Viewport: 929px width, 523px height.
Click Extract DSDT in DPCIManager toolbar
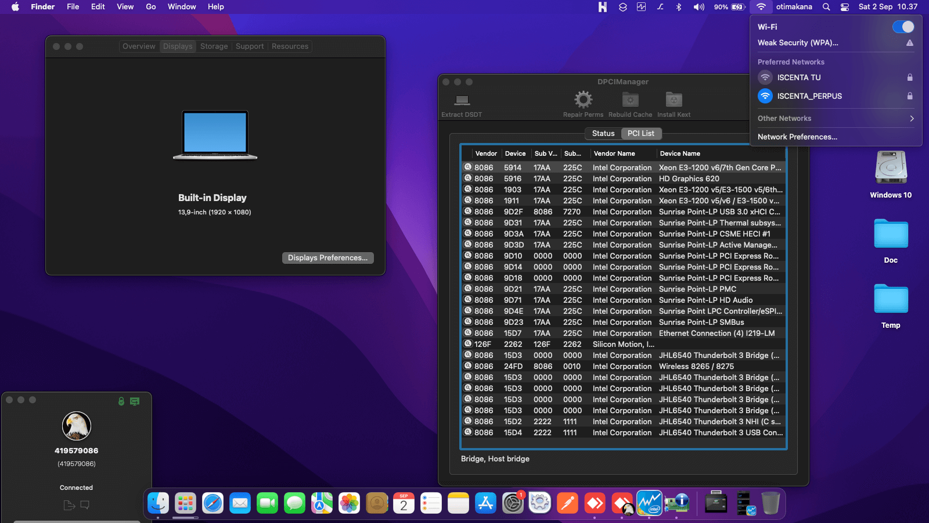[x=462, y=105]
